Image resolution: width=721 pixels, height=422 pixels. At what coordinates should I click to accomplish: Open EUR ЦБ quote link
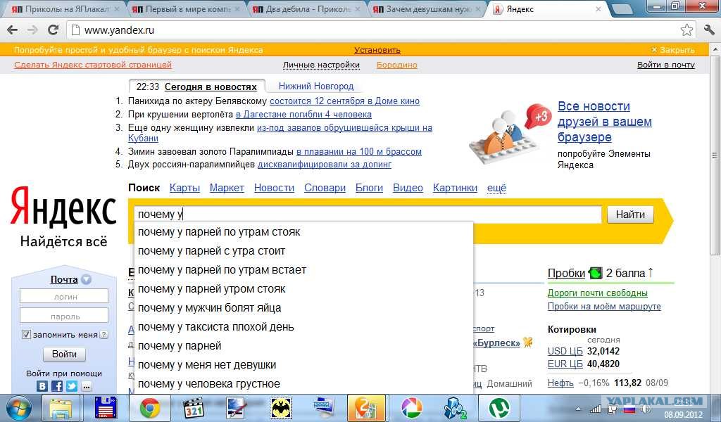click(565, 364)
